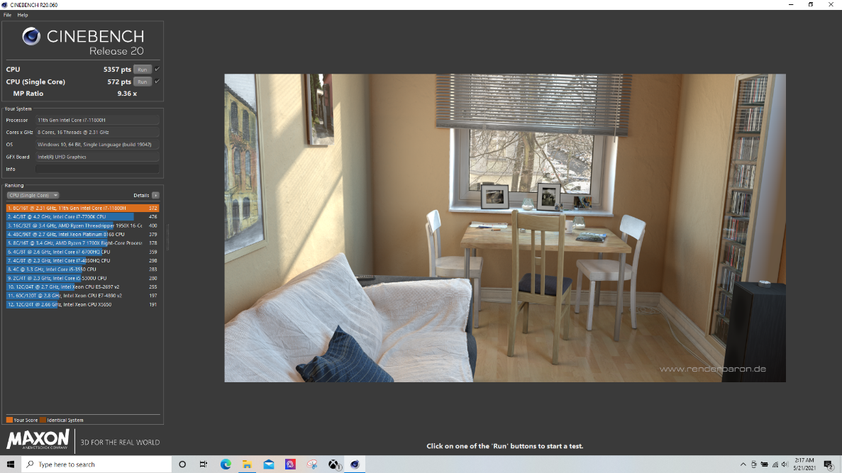Viewport: 842px width, 473px height.
Task: Select ranking row 5 AMD Ryzen 7 1700X
Action: coord(83,243)
